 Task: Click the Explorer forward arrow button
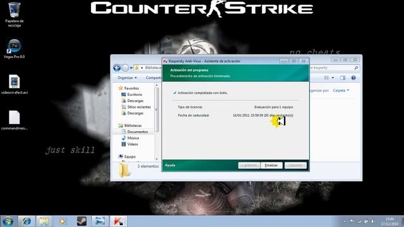125,68
